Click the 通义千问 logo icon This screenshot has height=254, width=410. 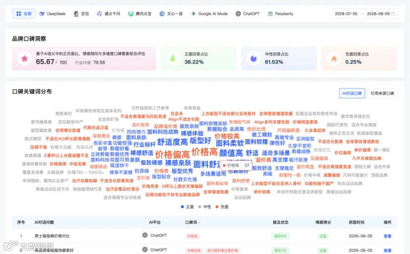pos(99,14)
